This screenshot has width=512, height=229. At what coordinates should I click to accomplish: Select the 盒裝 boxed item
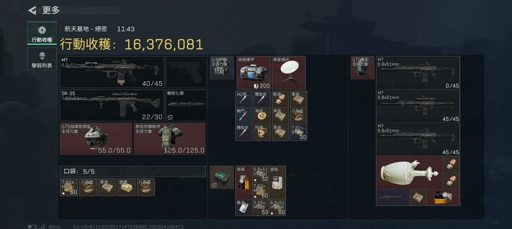(x=277, y=182)
